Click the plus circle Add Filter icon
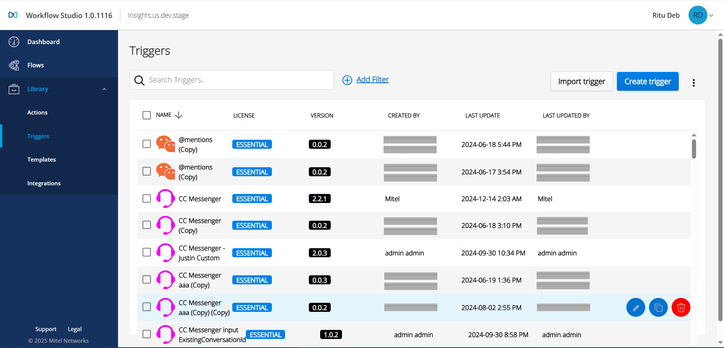 click(x=347, y=80)
